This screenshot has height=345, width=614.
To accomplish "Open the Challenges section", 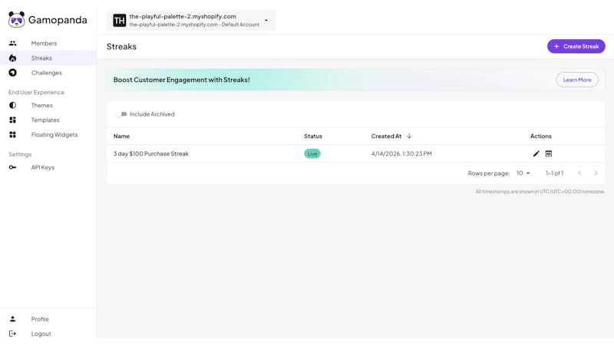I will (47, 73).
